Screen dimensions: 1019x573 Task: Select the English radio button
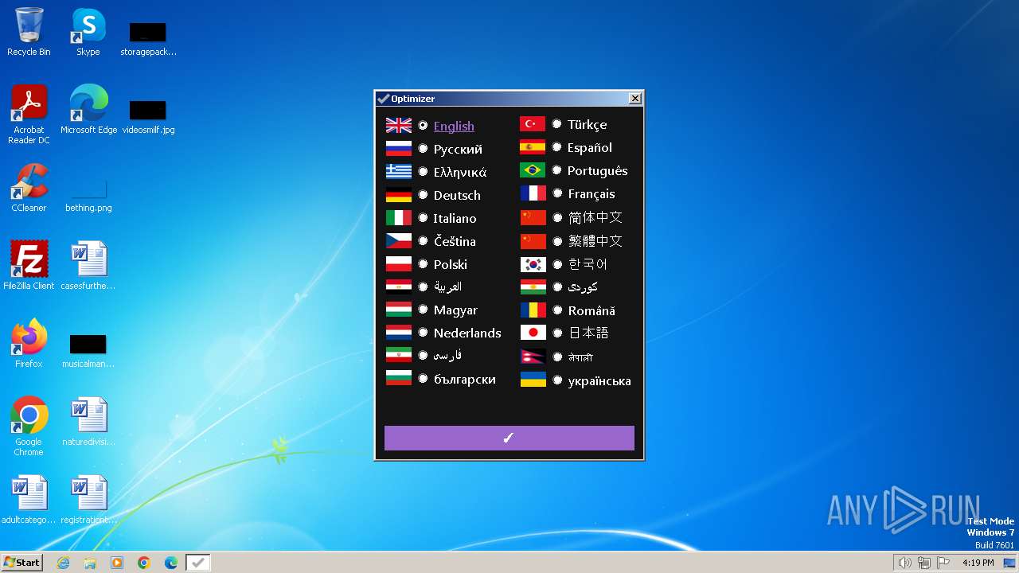click(x=423, y=125)
